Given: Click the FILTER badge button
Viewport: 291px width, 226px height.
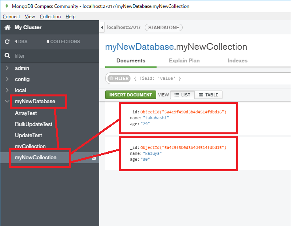Looking at the screenshot, I should click(119, 78).
